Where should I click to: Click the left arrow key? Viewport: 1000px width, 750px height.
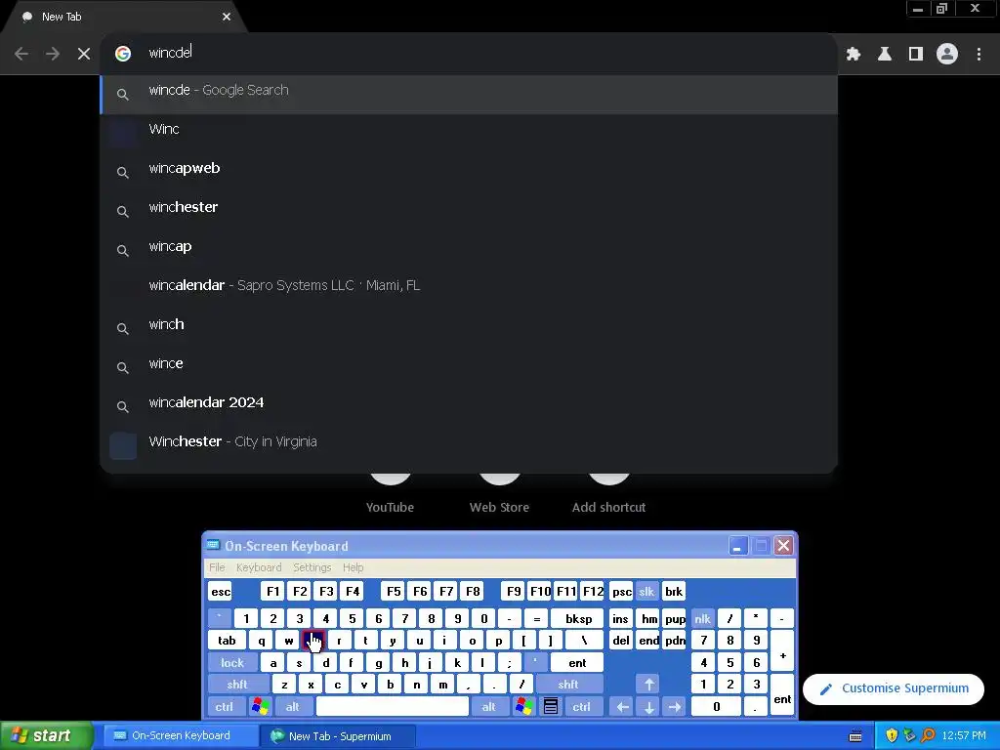pyautogui.click(x=622, y=707)
